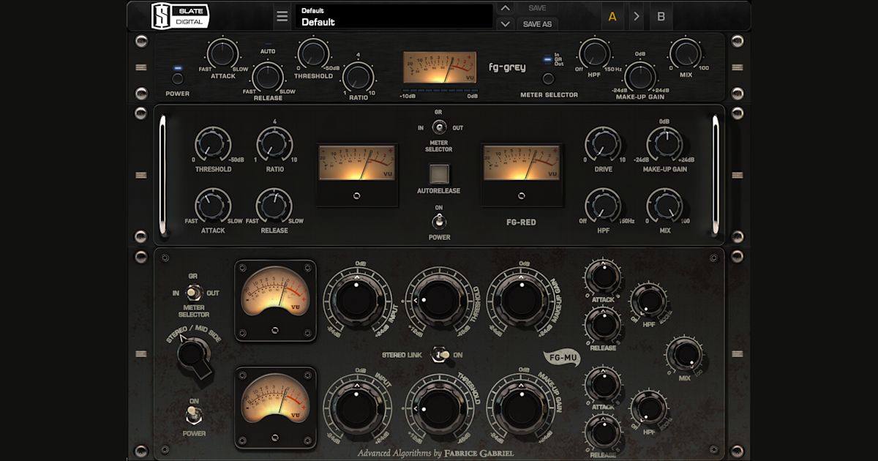Turn the THRESHOLD knob on FG-Grey
The width and height of the screenshot is (878, 461).
[312, 56]
